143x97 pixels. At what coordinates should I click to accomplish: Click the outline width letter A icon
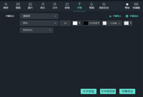(105, 23)
